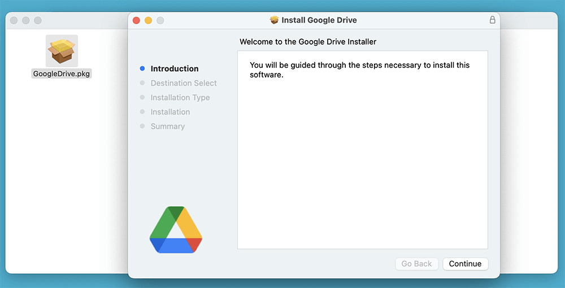Click the gray zoom button of the installer window
Screen dimensions: 565x288
tap(160, 20)
